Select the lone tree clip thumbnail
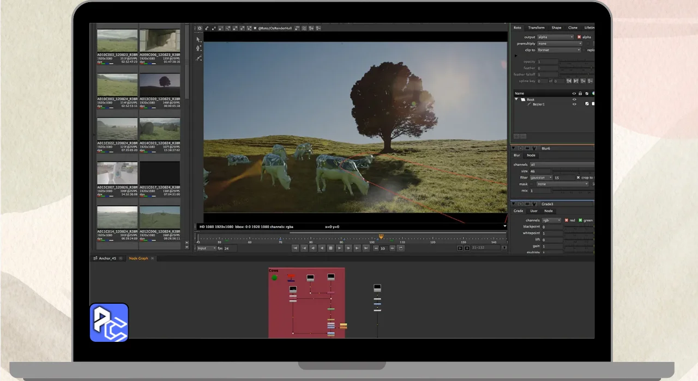The width and height of the screenshot is (698, 381). click(159, 84)
